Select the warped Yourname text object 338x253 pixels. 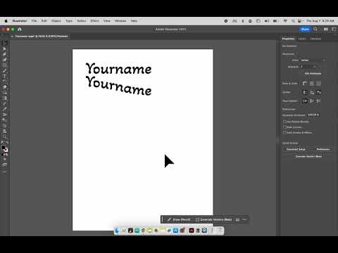pyautogui.click(x=118, y=86)
